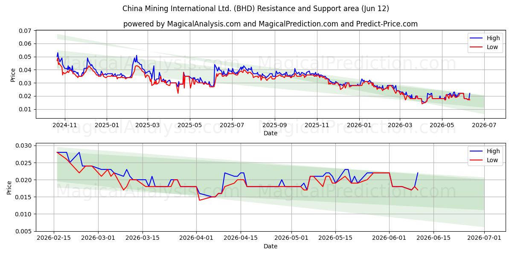Screen dimensions: 512x256
Task: Click the Date axis label under the short-term chart
Action: 271,246
